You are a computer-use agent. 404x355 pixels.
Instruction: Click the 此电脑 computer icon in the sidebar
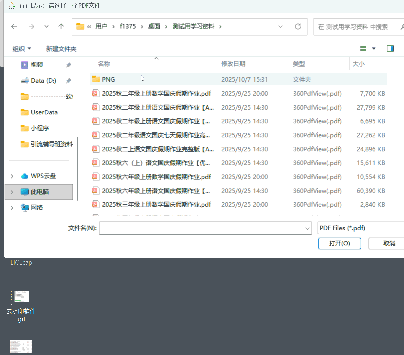click(x=24, y=191)
